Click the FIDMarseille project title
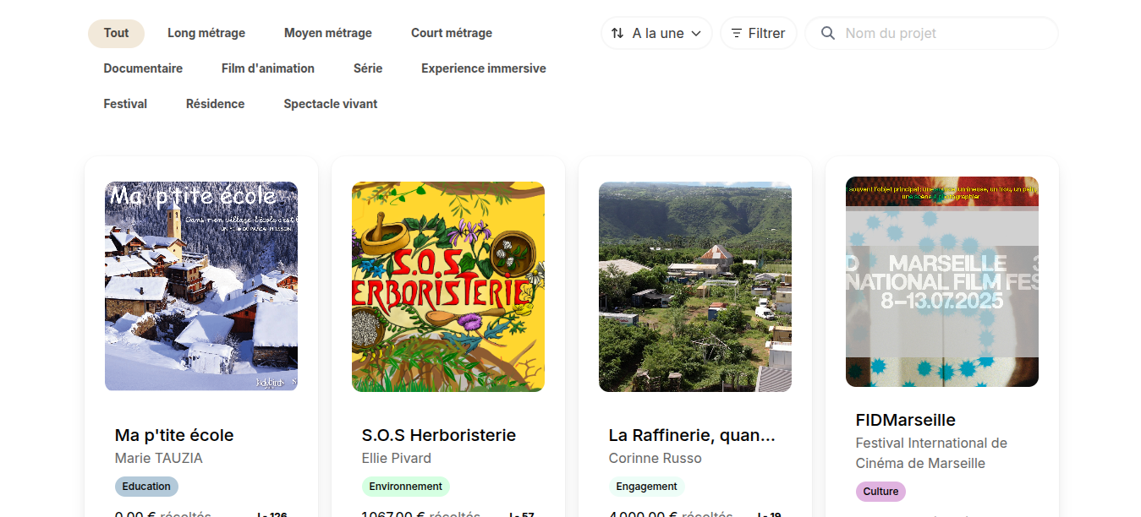The height and width of the screenshot is (517, 1141). [905, 420]
